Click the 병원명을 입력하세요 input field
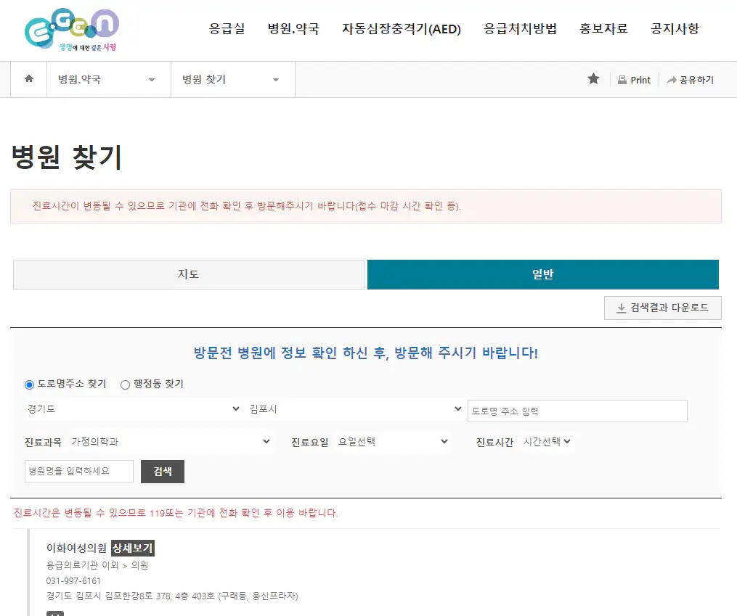The image size is (737, 616). 78,471
